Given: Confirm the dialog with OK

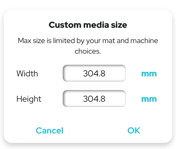Looking at the screenshot, I should 134,130.
